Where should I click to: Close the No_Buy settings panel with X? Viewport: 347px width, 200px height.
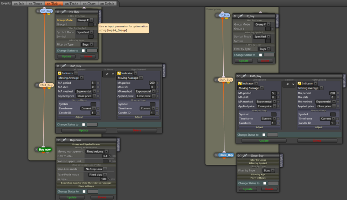point(58,12)
